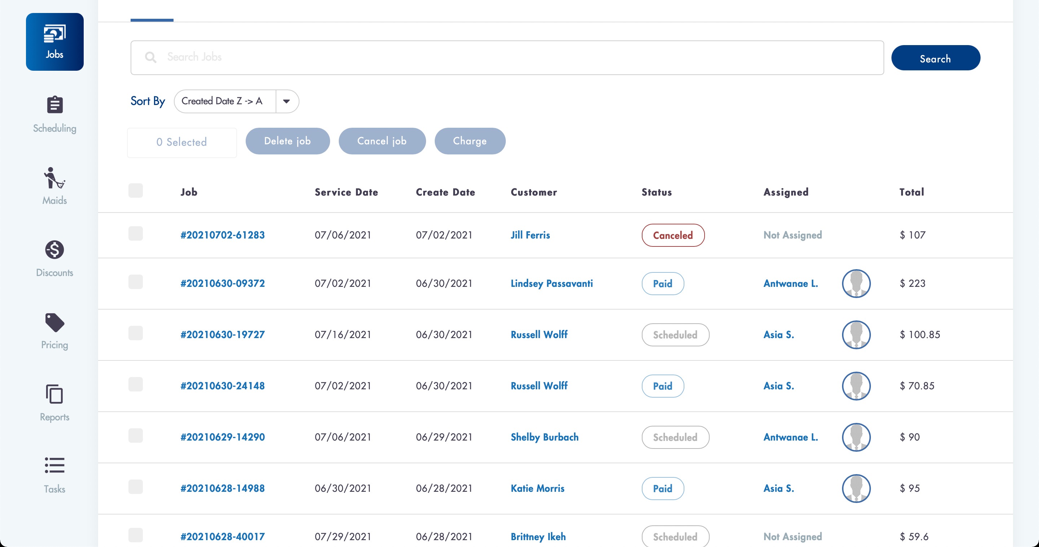The width and height of the screenshot is (1039, 547).
Task: Expand the Sort By dropdown arrow
Action: coord(286,101)
